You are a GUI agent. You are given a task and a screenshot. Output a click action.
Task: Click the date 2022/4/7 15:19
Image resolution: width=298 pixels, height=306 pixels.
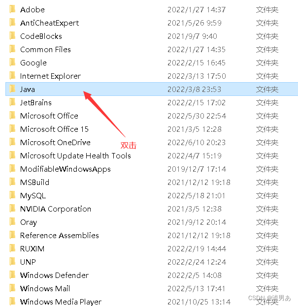[195, 155]
